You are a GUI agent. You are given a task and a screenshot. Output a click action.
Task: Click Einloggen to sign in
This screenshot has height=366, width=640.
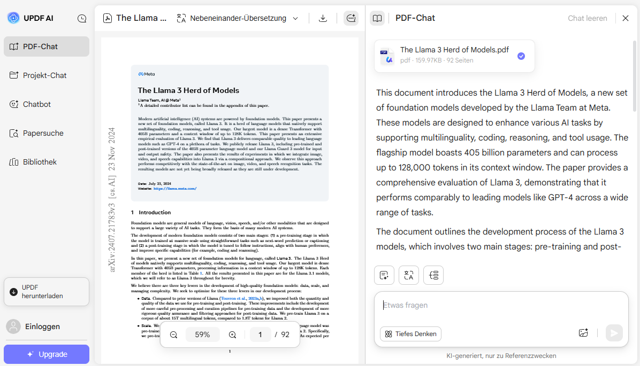click(x=42, y=326)
